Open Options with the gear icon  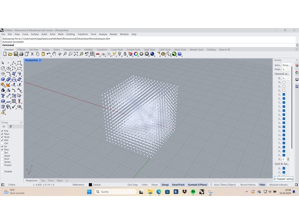point(163,54)
